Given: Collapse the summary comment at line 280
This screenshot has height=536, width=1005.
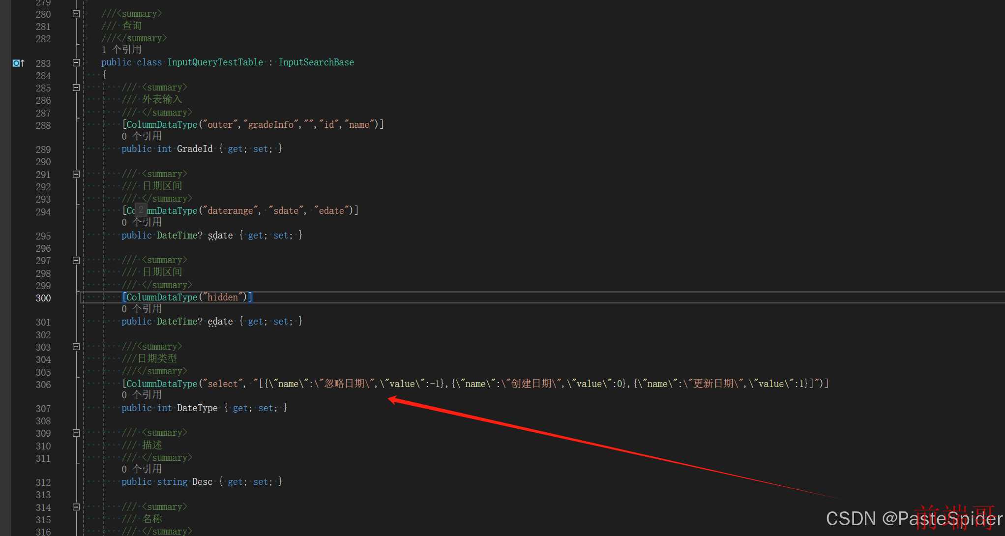Looking at the screenshot, I should point(76,14).
